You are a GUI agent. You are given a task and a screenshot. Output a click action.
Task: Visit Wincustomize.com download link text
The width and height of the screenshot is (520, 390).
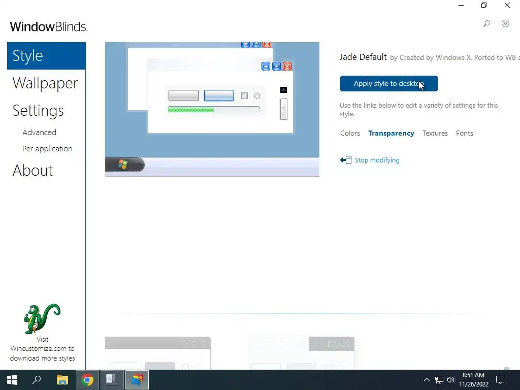[42, 349]
